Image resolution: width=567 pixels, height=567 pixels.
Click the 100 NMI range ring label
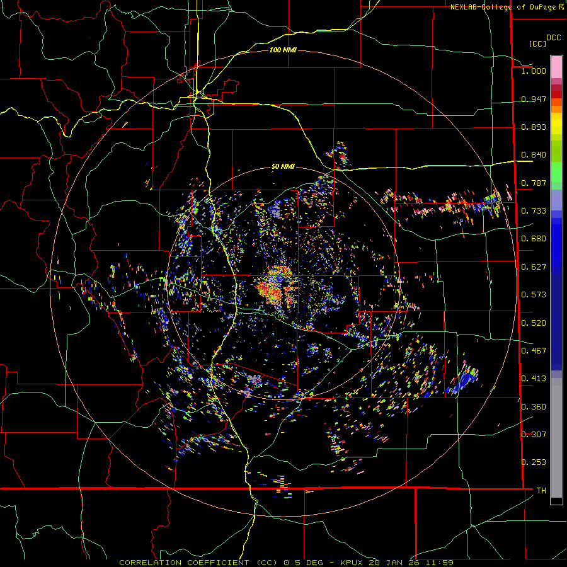pos(283,50)
